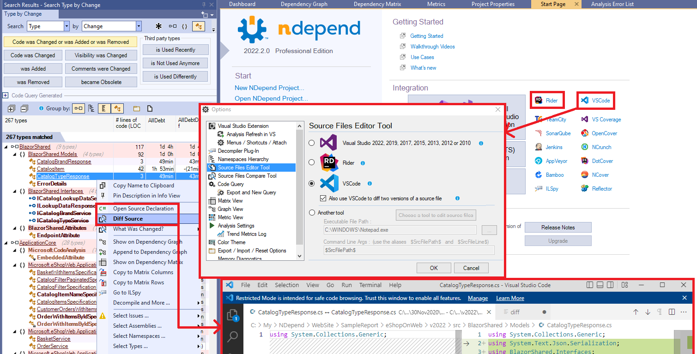Select the VSCode radio button in Options
The width and height of the screenshot is (697, 354).
[312, 183]
